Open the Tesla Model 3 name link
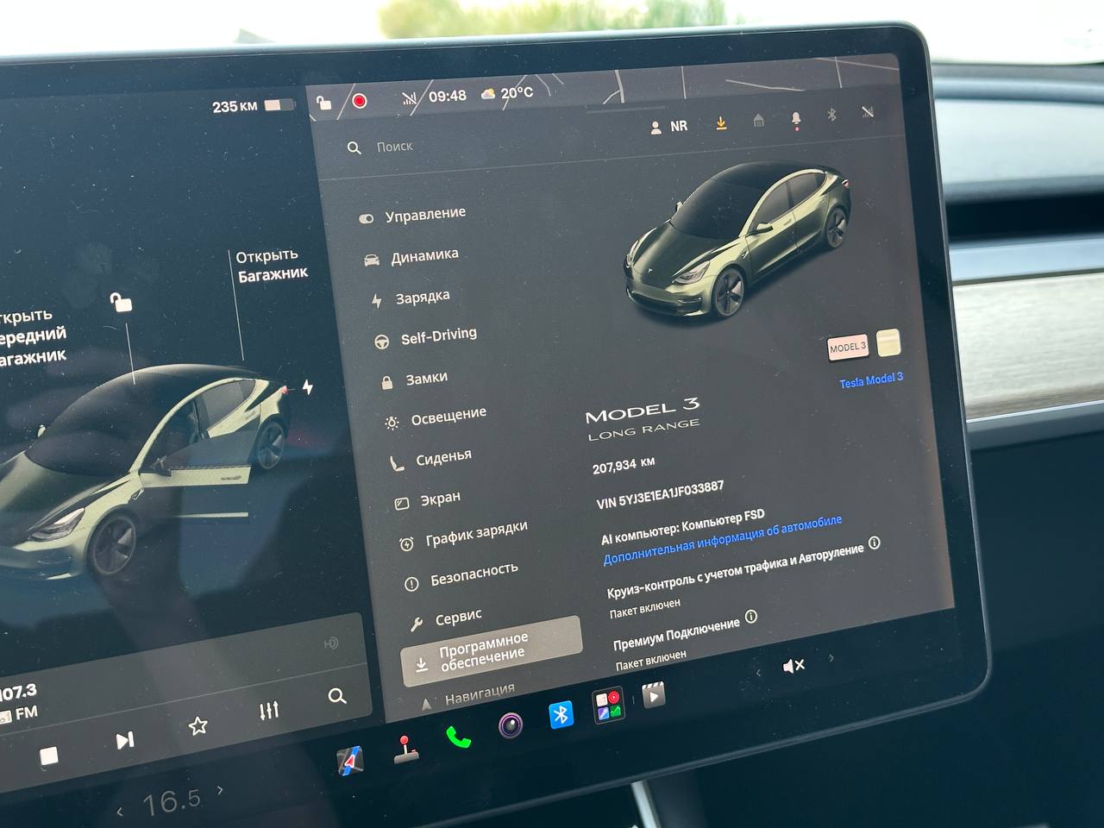 pyautogui.click(x=871, y=380)
